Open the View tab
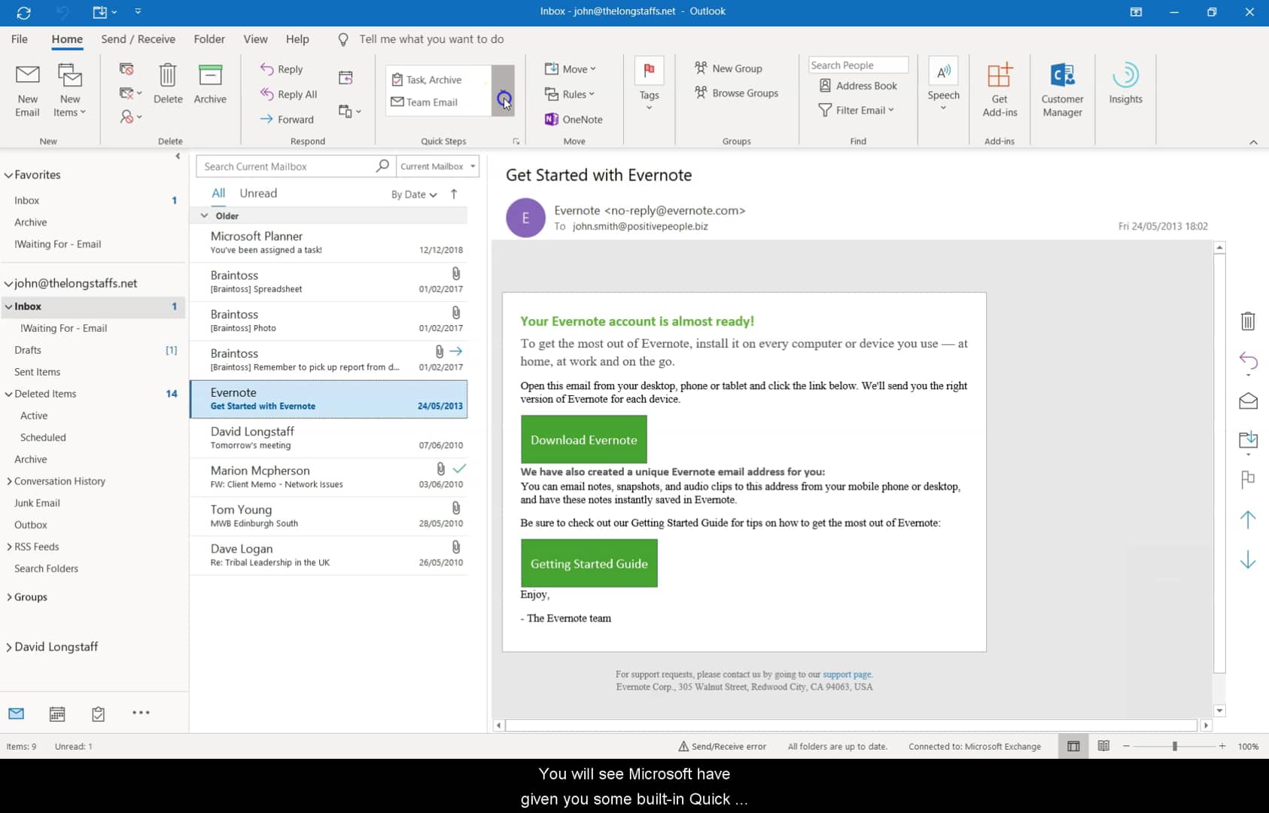Screen dimensions: 1269x813 click(x=255, y=39)
